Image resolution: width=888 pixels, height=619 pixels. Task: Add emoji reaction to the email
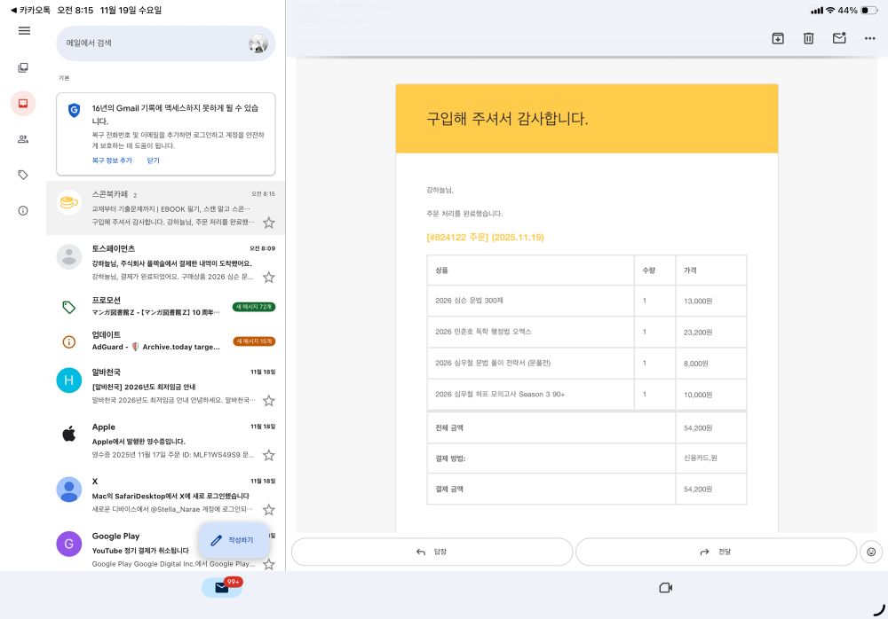[871, 552]
